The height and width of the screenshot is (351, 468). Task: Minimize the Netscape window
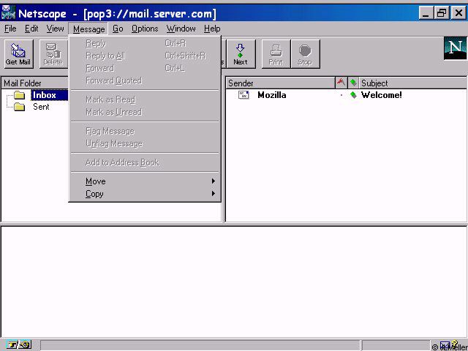[x=426, y=13]
